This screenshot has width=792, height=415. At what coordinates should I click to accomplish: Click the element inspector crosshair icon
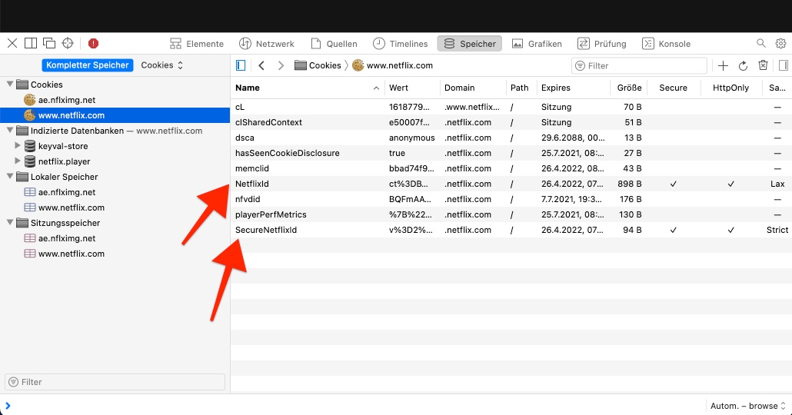pos(68,44)
